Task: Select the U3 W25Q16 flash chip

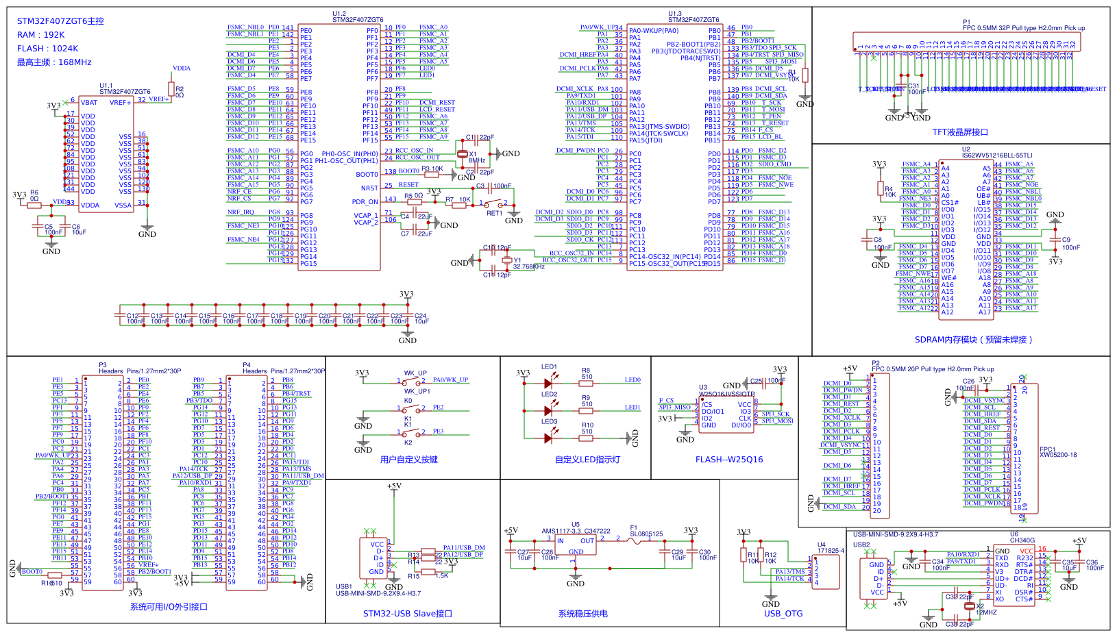Action: click(x=726, y=414)
